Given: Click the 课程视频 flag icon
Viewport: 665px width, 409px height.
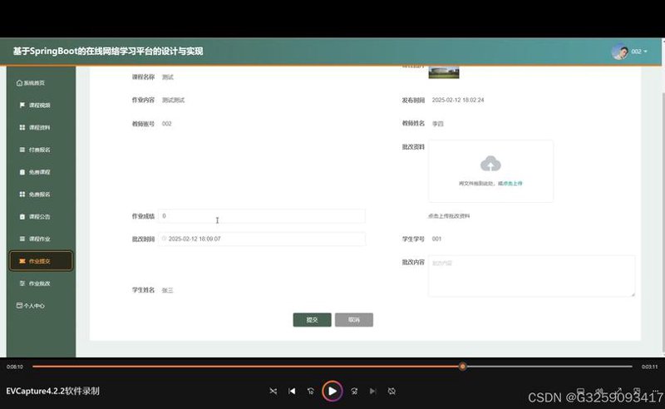Looking at the screenshot, I should click(x=22, y=105).
